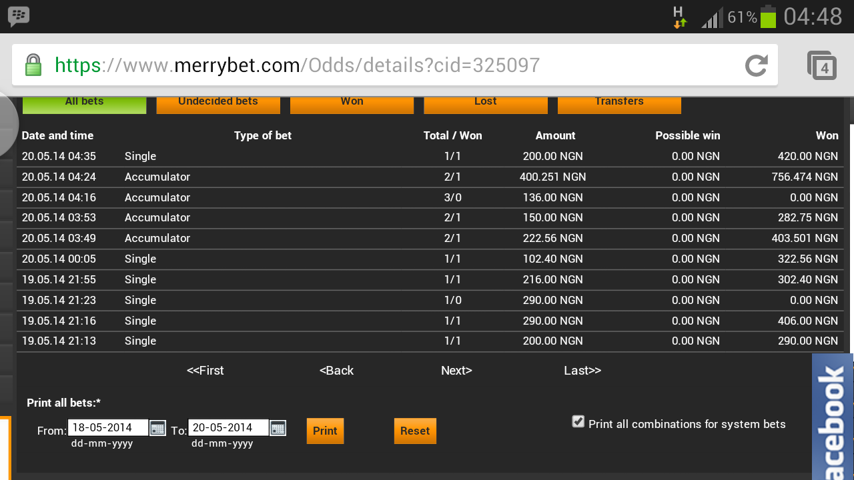
Task: Click the 216.00 NGN amount cell
Action: pos(553,280)
